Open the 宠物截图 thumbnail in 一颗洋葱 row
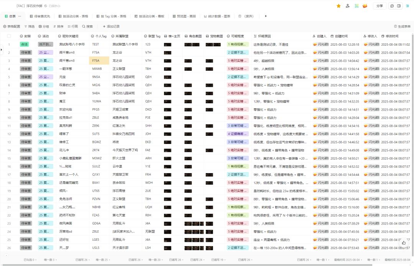This screenshot has height=266, width=414. tap(209, 69)
